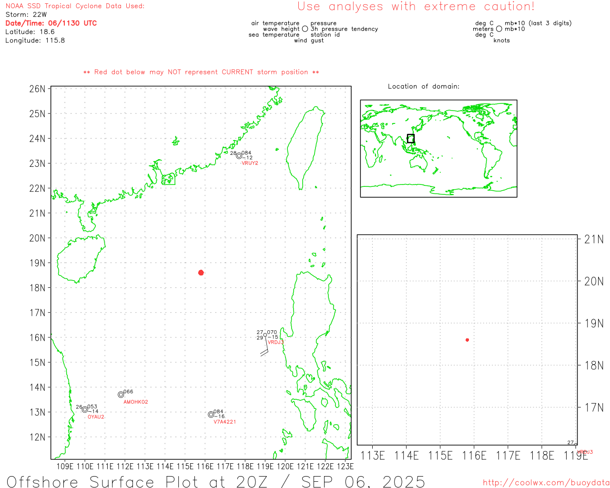Click the 'meters' units label
This screenshot has width=610, height=488.
click(483, 29)
